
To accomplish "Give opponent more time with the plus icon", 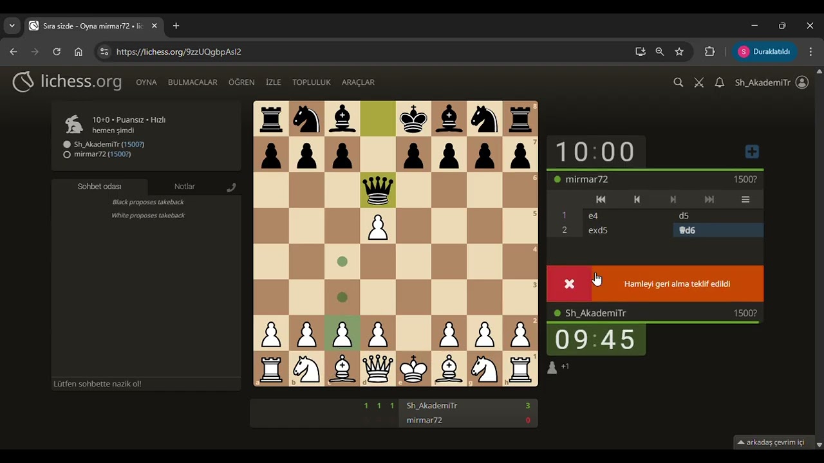I will [752, 152].
